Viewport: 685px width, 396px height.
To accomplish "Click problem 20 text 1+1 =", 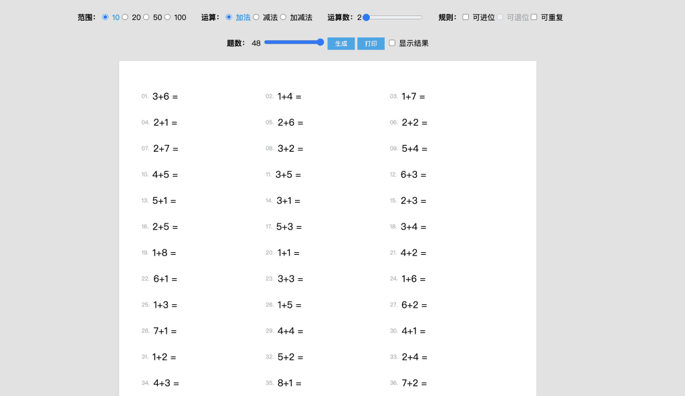I will [288, 253].
